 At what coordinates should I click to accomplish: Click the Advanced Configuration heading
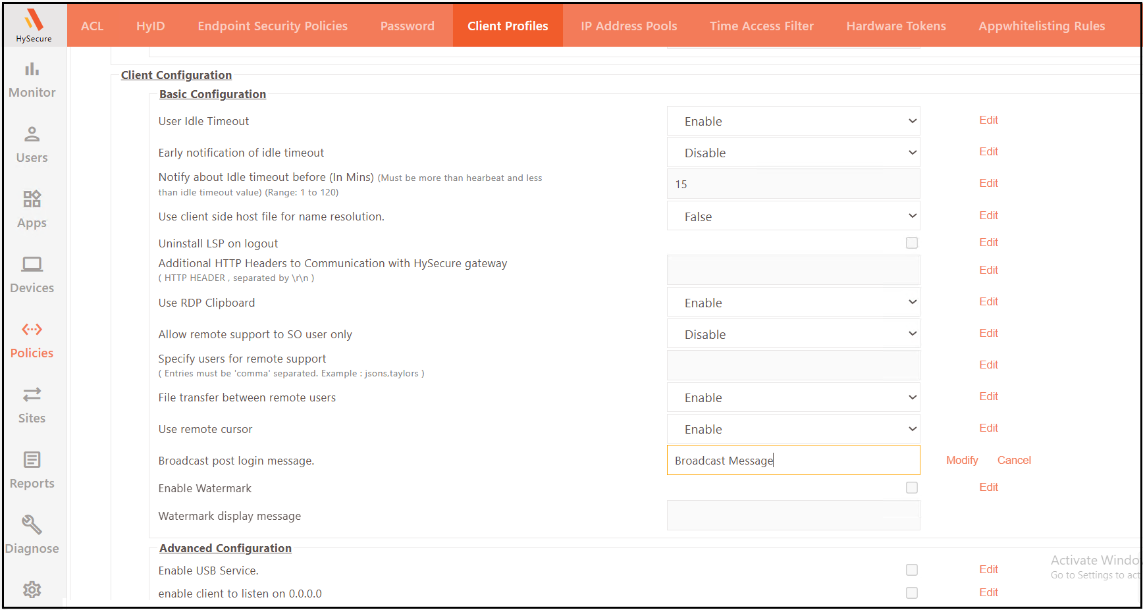click(x=225, y=548)
